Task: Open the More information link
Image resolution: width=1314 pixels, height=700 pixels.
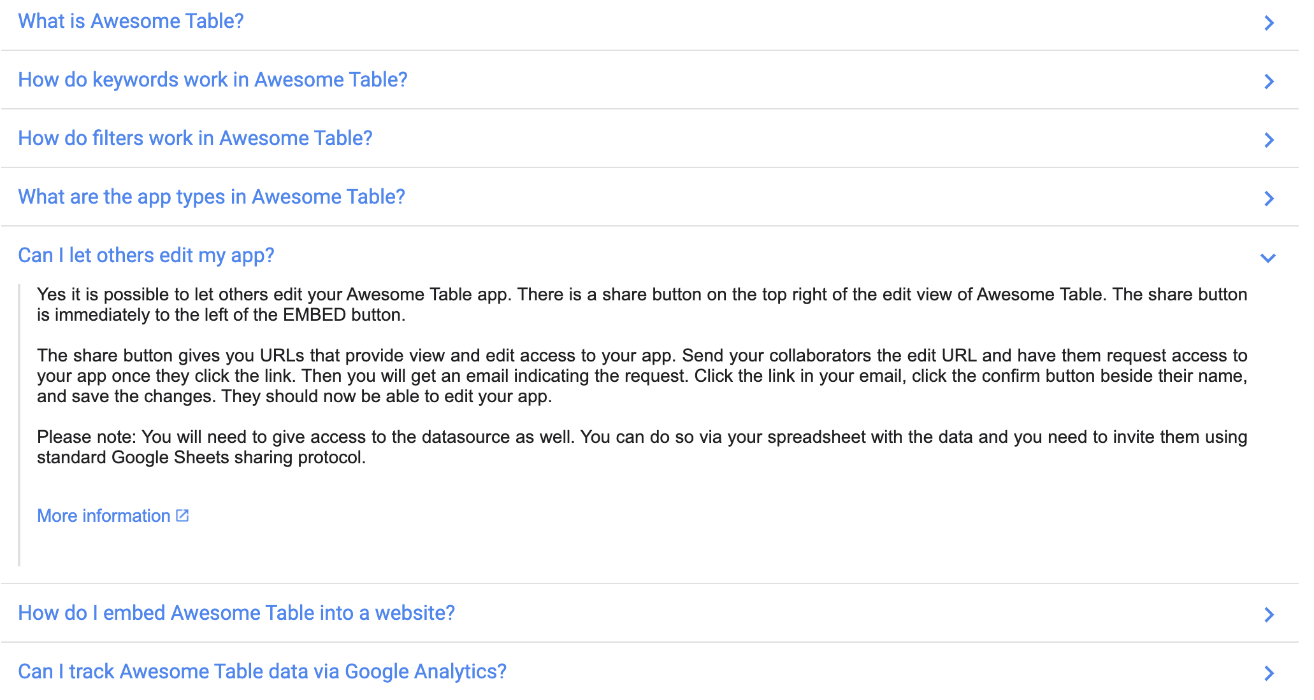Action: (x=103, y=516)
